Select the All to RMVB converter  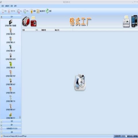click(11, 57)
